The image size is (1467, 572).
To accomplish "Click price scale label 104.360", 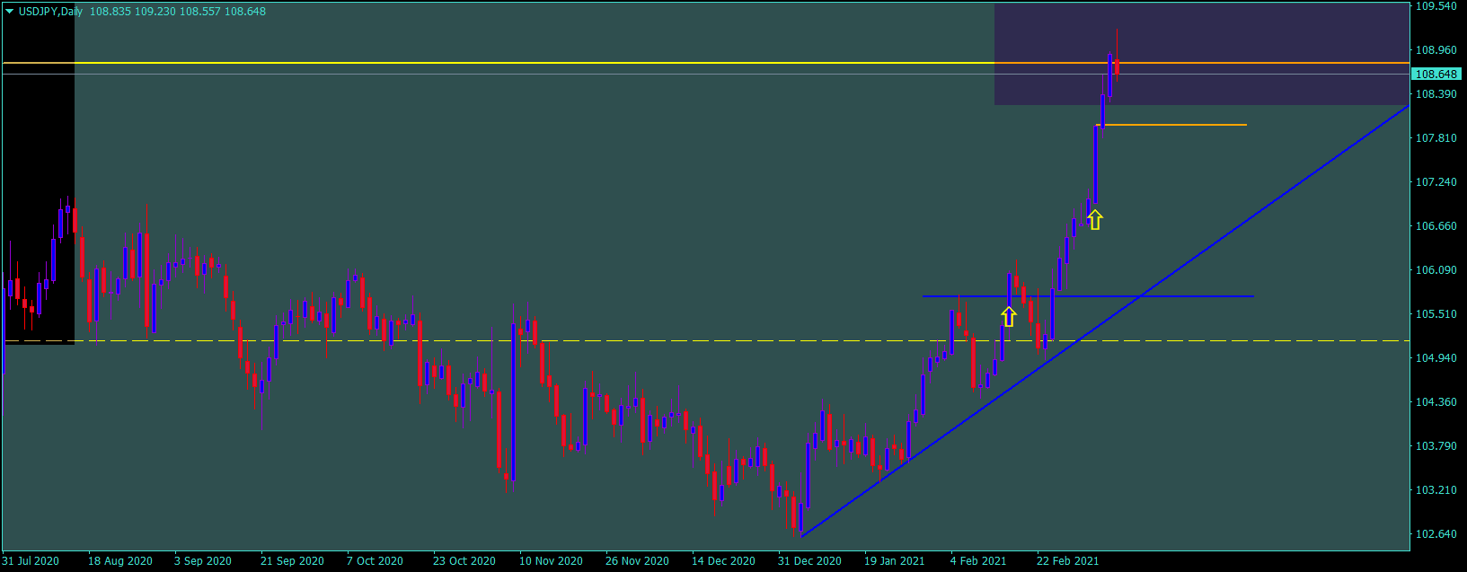I will (x=1436, y=402).
